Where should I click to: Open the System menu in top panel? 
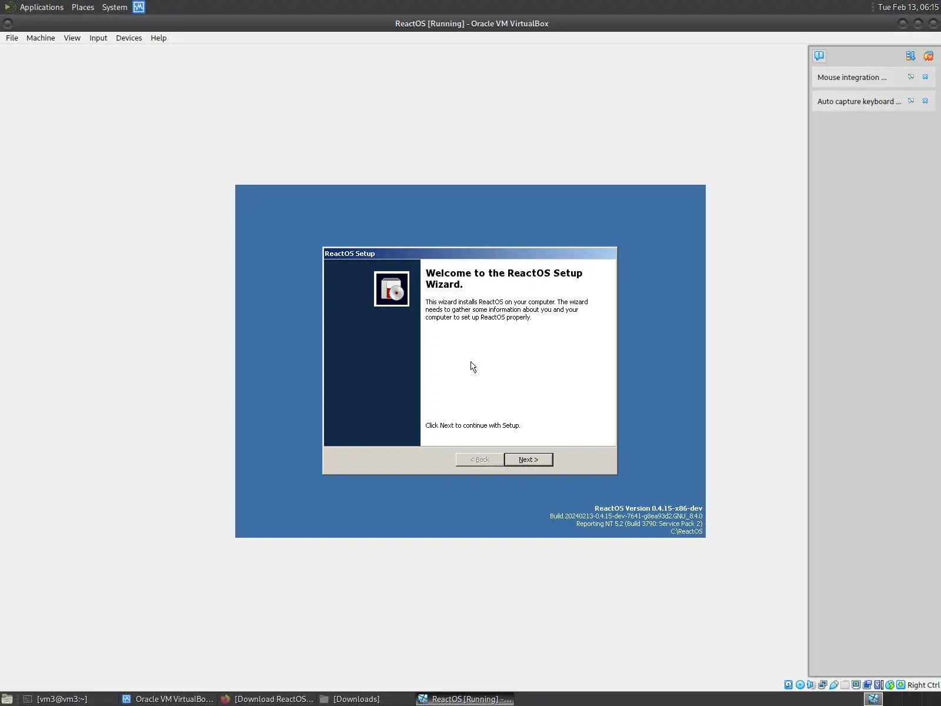[115, 7]
